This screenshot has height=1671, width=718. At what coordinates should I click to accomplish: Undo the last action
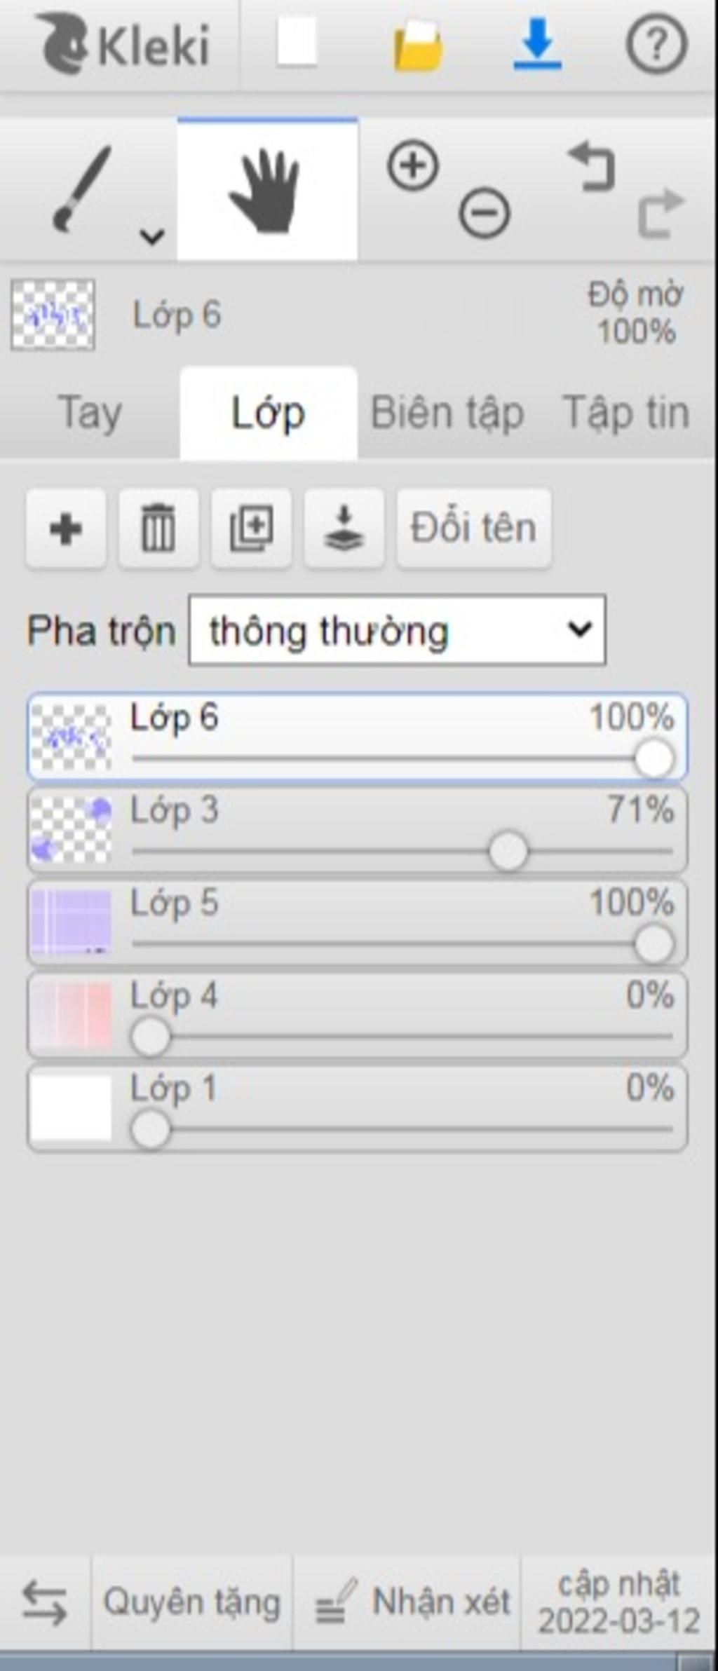592,167
